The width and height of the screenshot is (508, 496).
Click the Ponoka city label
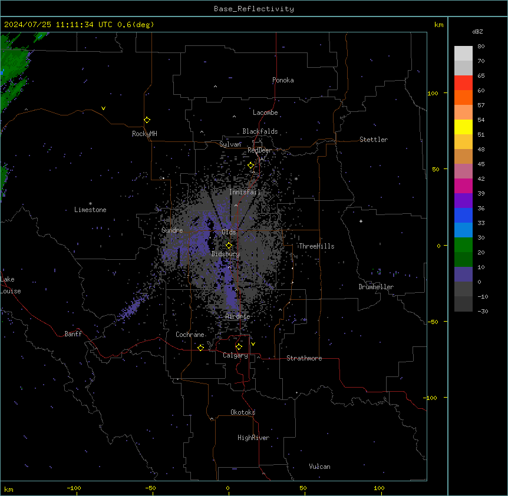283,80
